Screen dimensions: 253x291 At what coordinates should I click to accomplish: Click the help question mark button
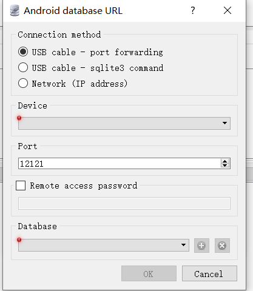click(193, 10)
